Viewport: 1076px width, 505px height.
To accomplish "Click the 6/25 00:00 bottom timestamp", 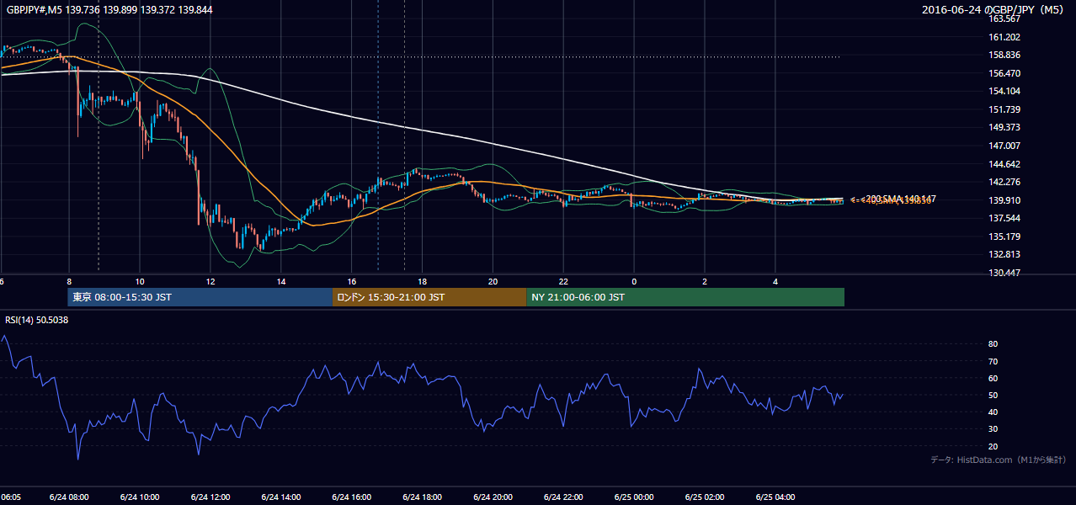I will (x=635, y=497).
